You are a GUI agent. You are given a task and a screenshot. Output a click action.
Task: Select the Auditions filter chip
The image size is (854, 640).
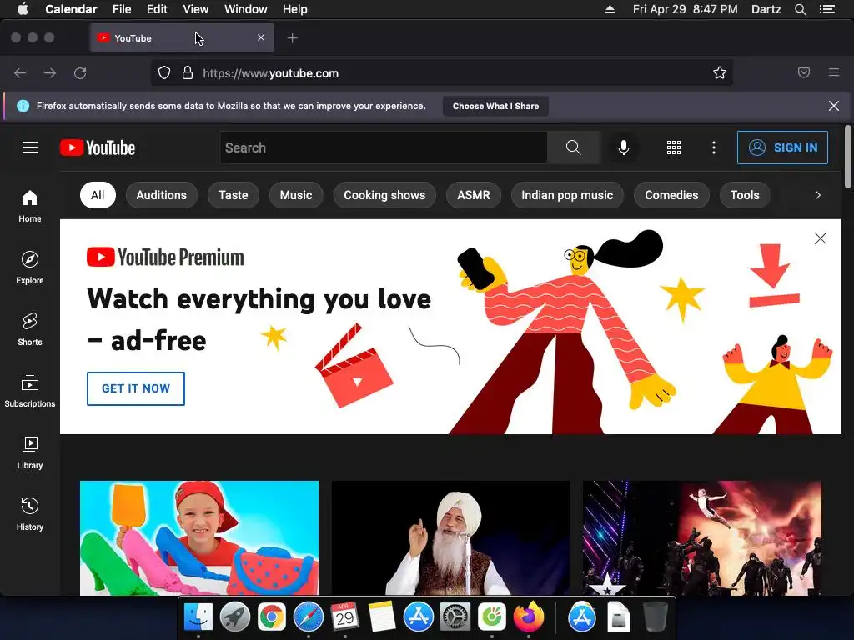click(x=161, y=195)
